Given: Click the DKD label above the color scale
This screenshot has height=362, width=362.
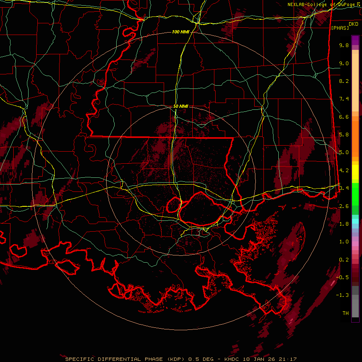Looking at the screenshot, I should [354, 24].
